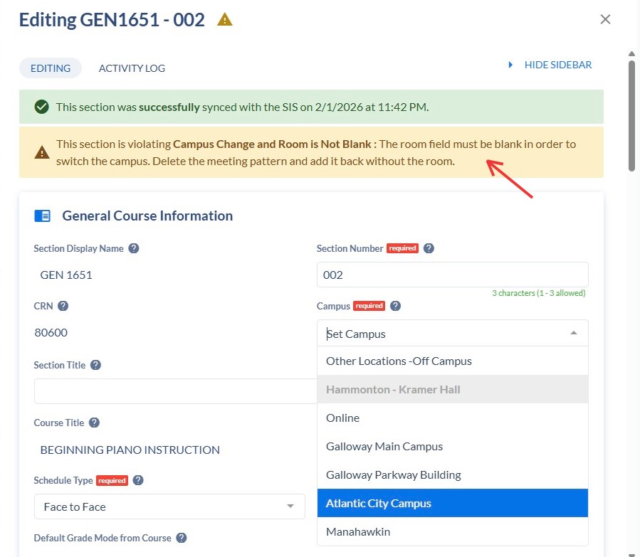The height and width of the screenshot is (557, 640).
Task: Click help icon next to Section Title
Action: click(x=95, y=365)
